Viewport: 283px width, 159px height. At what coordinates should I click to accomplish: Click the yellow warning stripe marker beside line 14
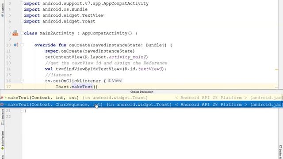click(x=276, y=69)
